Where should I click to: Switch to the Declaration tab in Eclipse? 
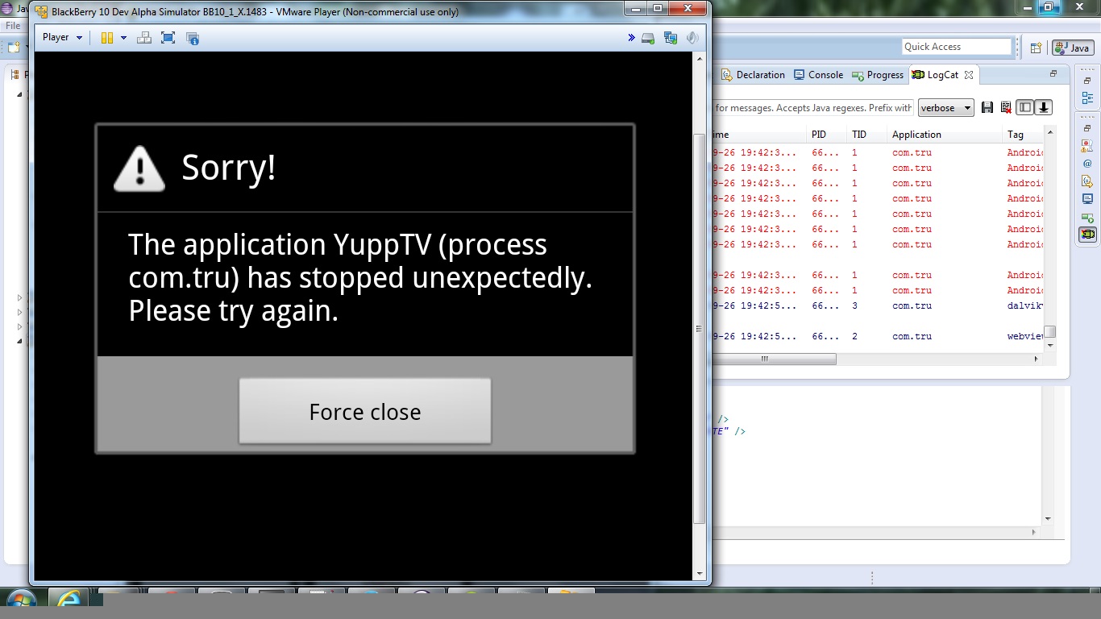pos(753,74)
